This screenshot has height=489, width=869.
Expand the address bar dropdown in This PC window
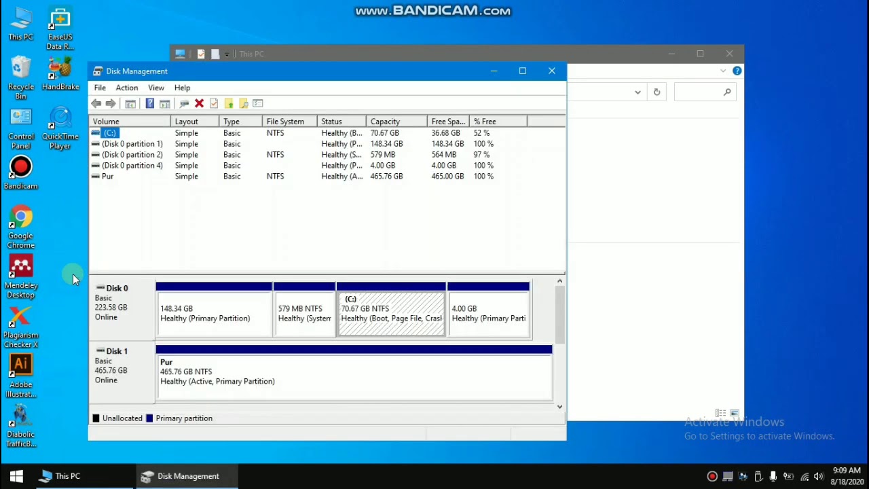pos(637,92)
